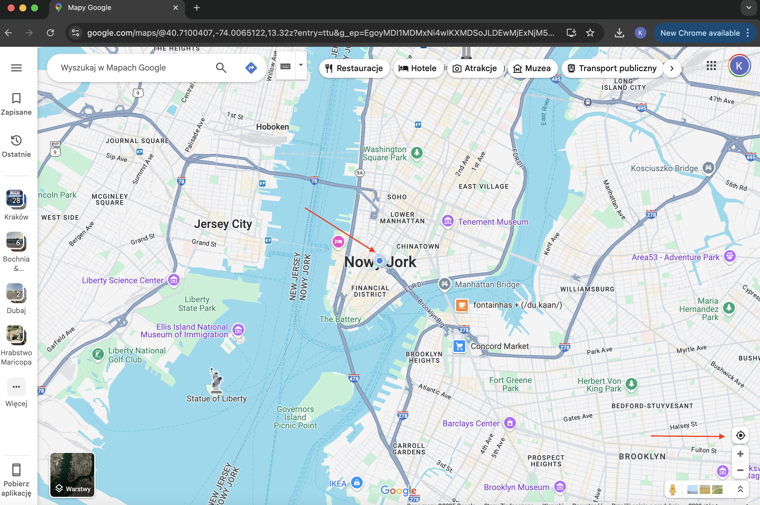Image resolution: width=760 pixels, height=505 pixels.
Task: Open the Google Maps hamburger menu
Action: point(16,68)
